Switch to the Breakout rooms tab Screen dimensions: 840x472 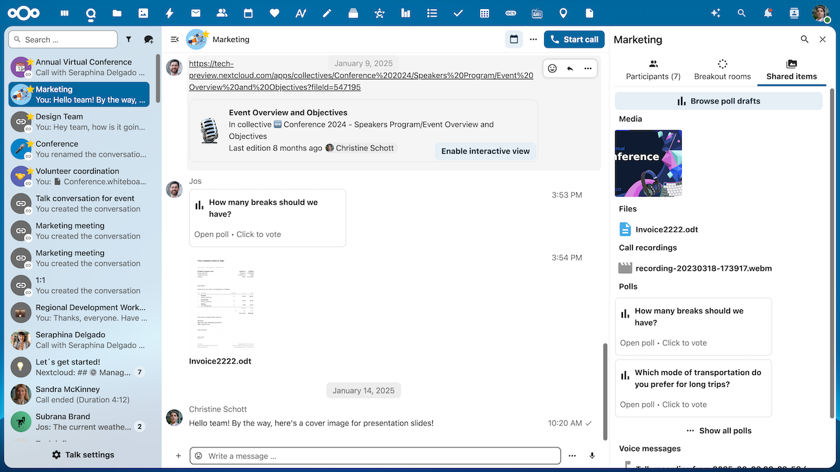722,70
